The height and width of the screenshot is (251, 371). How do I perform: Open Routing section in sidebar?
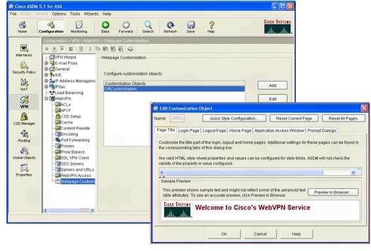click(24, 137)
